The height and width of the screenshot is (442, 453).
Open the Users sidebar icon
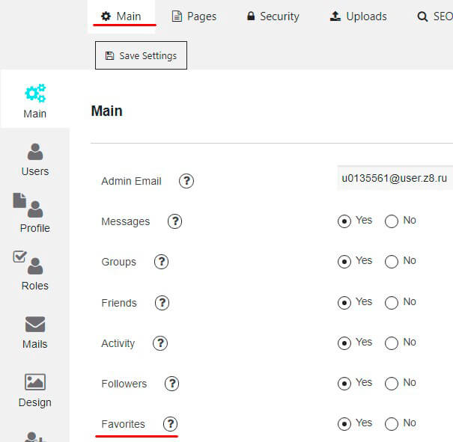pos(35,152)
